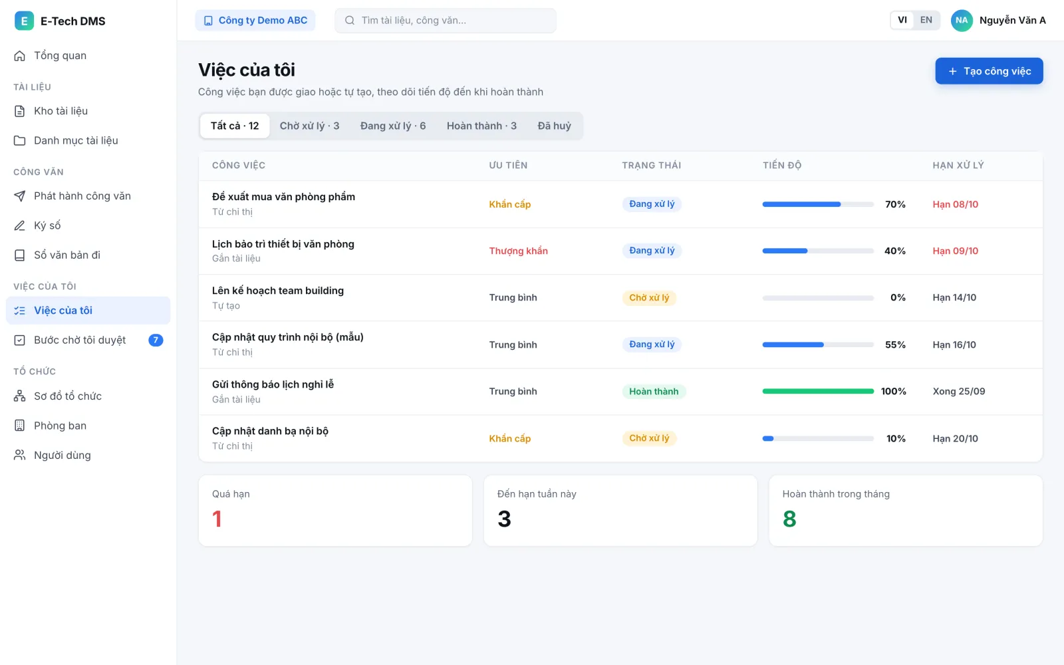Click the Hoàn thành status badge

pyautogui.click(x=654, y=392)
